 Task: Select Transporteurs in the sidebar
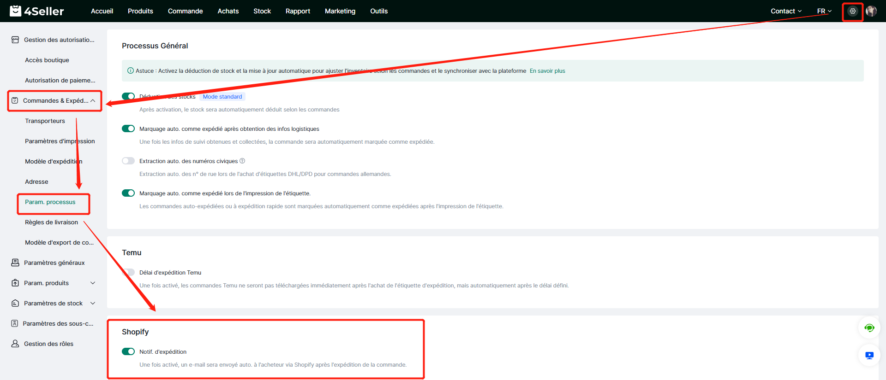[x=45, y=121]
